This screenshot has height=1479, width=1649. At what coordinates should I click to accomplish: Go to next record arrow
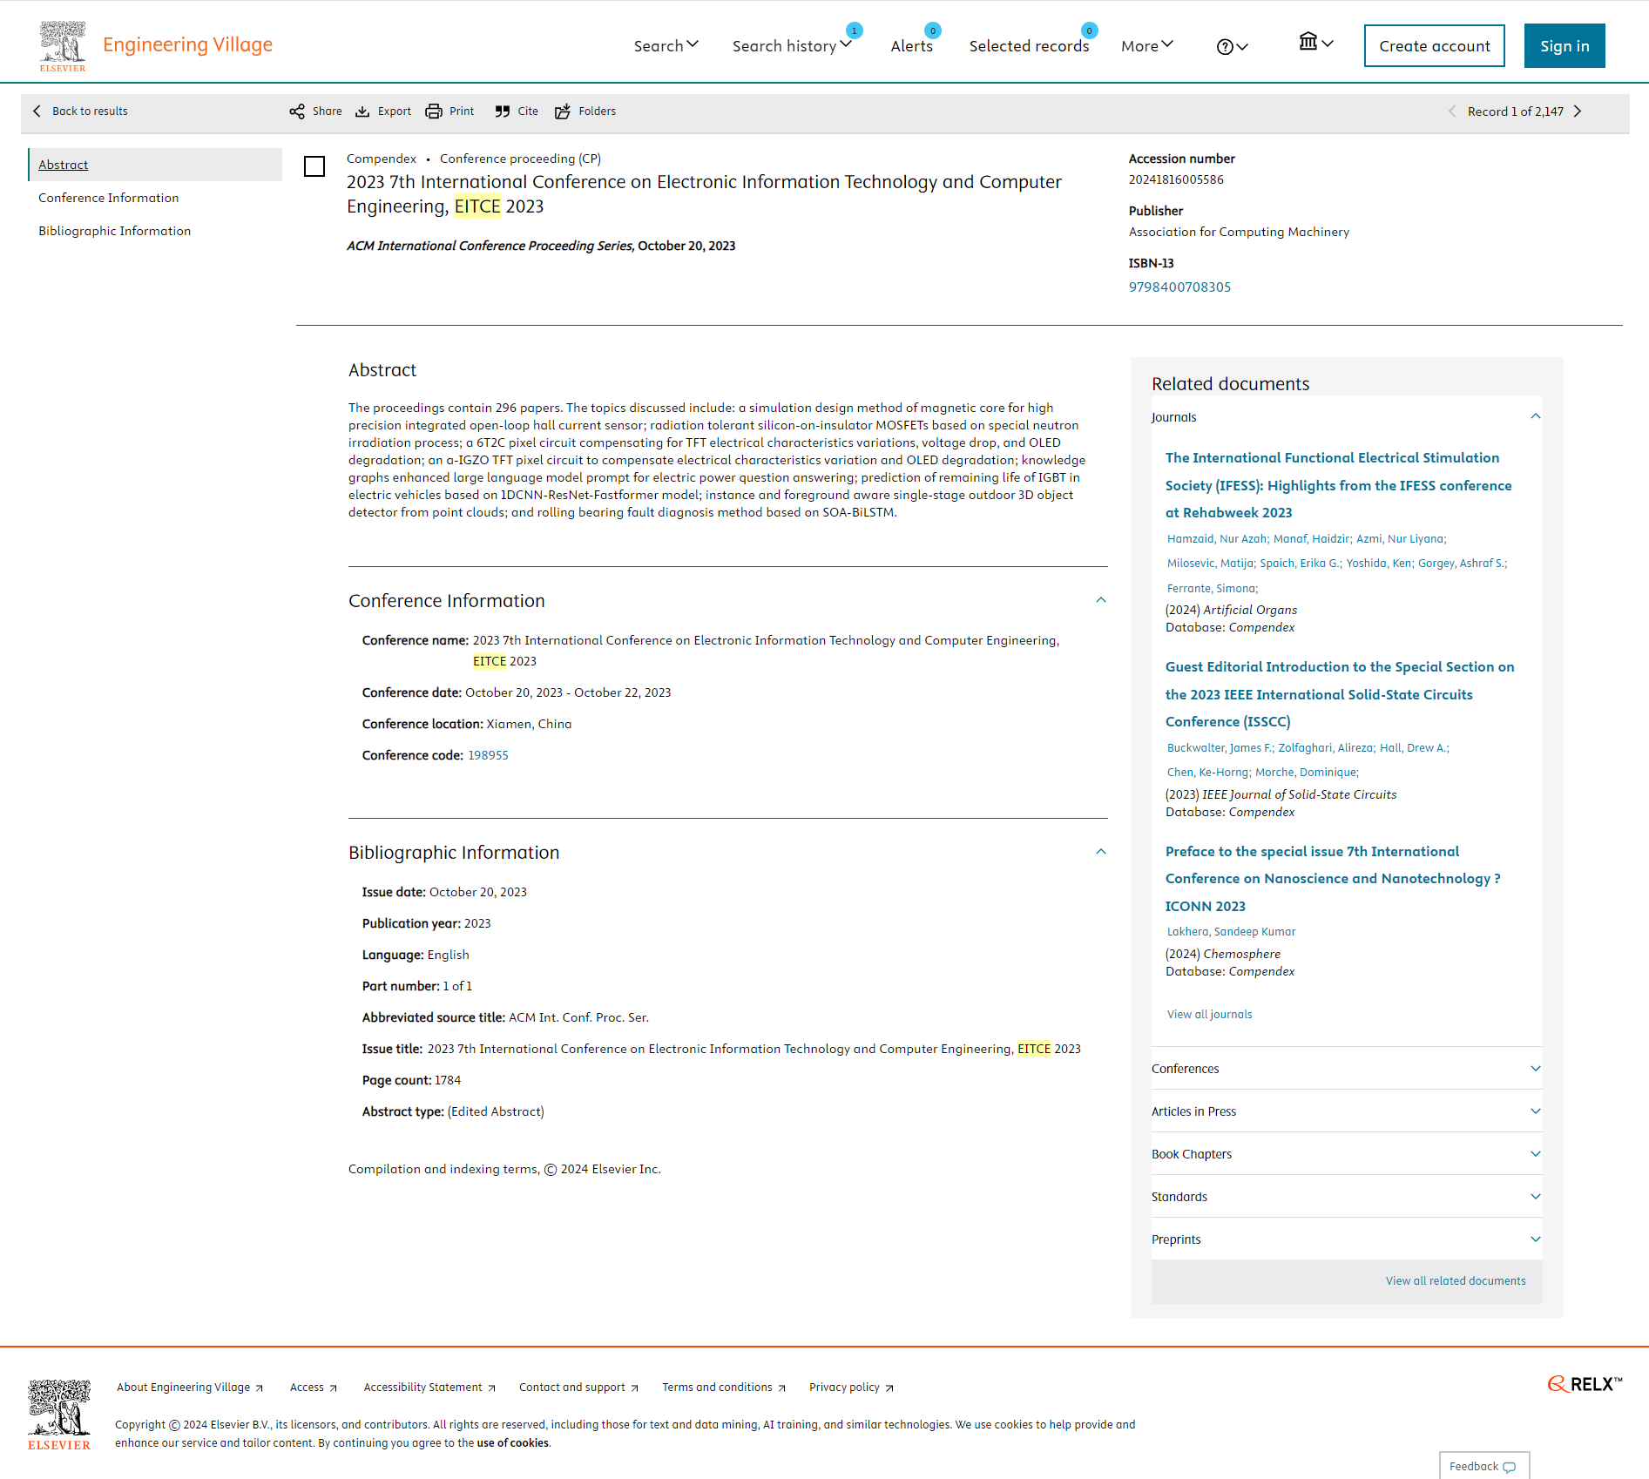click(1578, 111)
